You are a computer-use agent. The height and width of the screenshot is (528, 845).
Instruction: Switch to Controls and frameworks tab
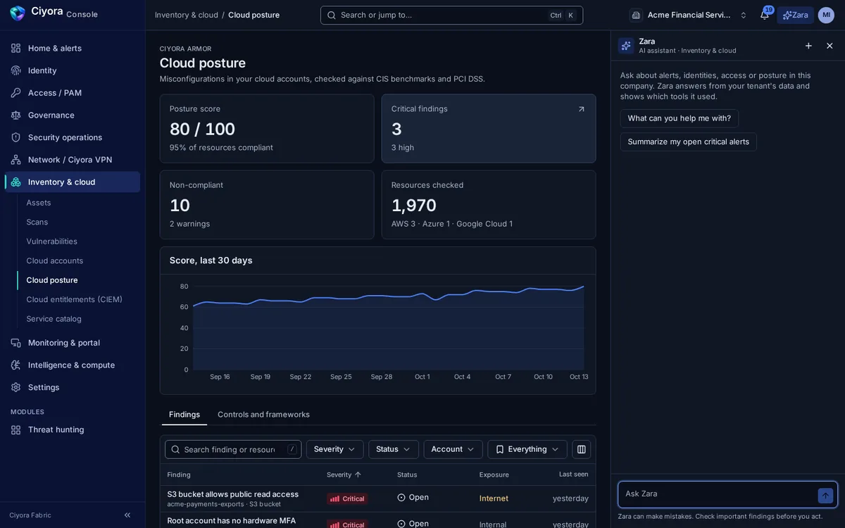click(x=263, y=415)
